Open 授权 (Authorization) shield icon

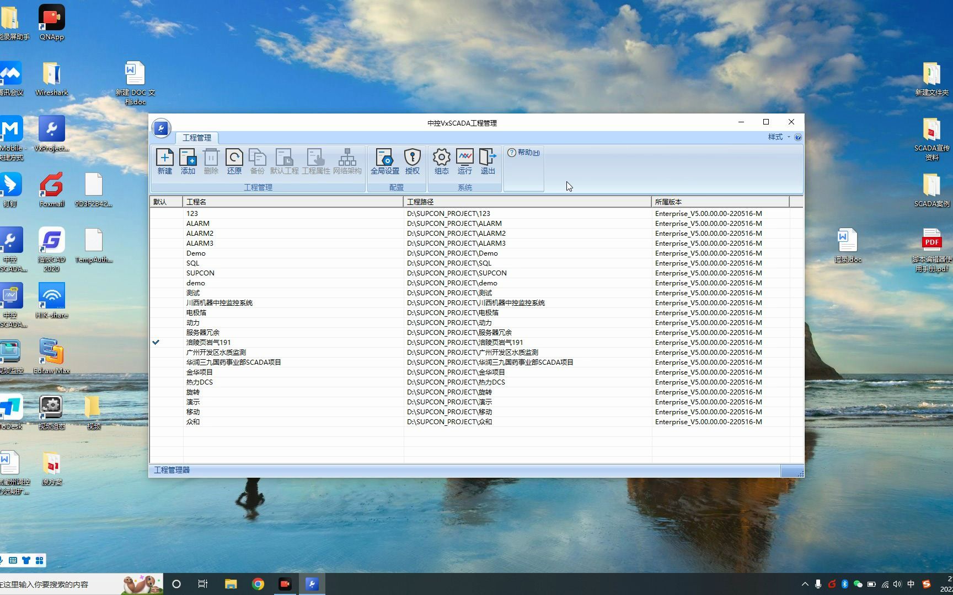[x=413, y=161]
